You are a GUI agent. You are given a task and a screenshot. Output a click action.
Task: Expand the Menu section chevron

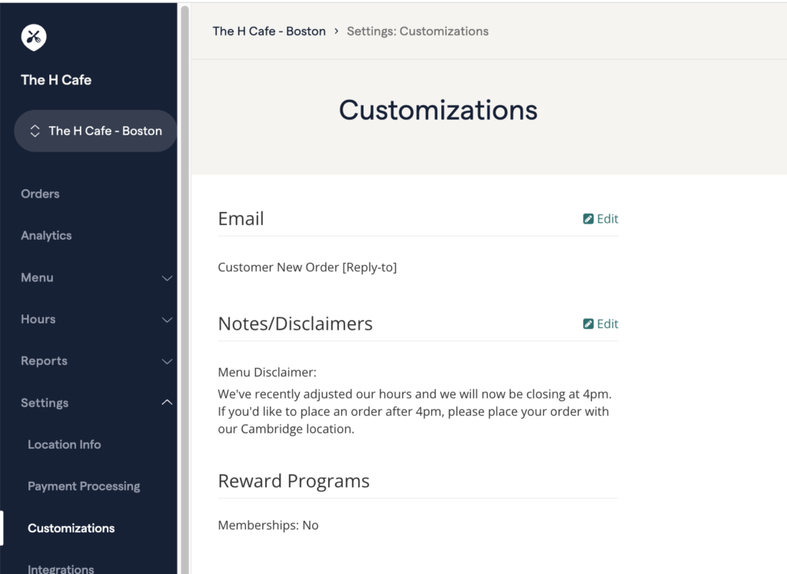tap(167, 278)
